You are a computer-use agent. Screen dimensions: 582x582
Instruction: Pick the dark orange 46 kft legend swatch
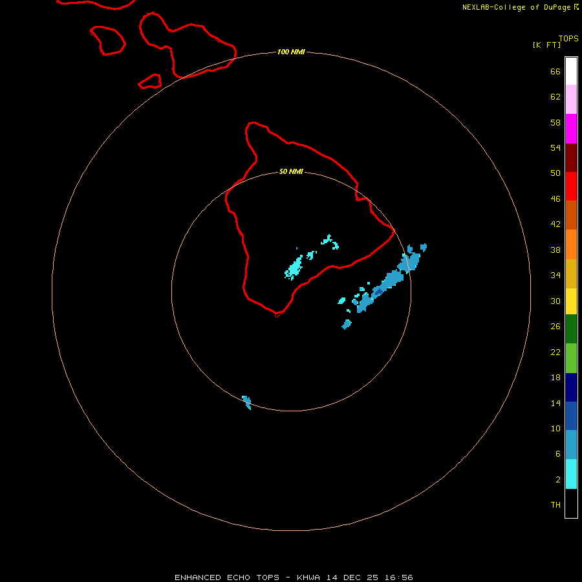pos(571,215)
